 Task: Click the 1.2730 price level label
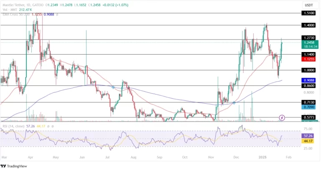click(308, 38)
